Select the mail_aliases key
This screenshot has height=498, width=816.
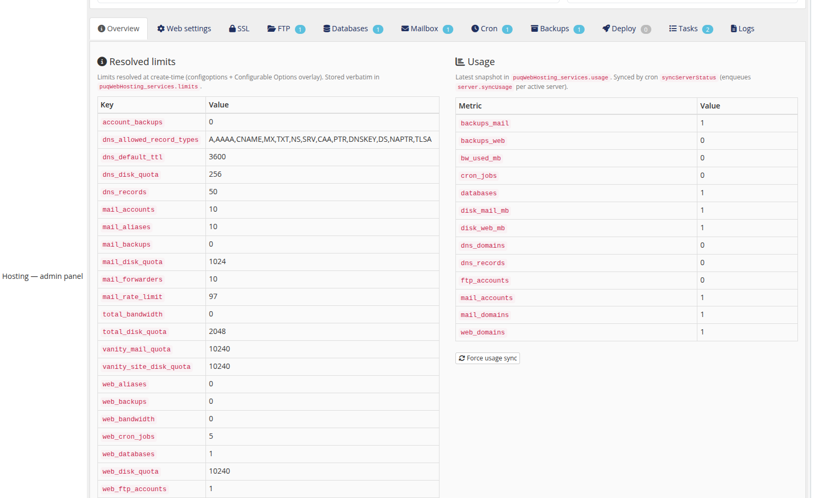(x=127, y=227)
